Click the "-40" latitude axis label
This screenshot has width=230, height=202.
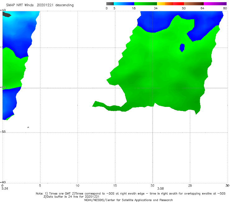(3, 10)
